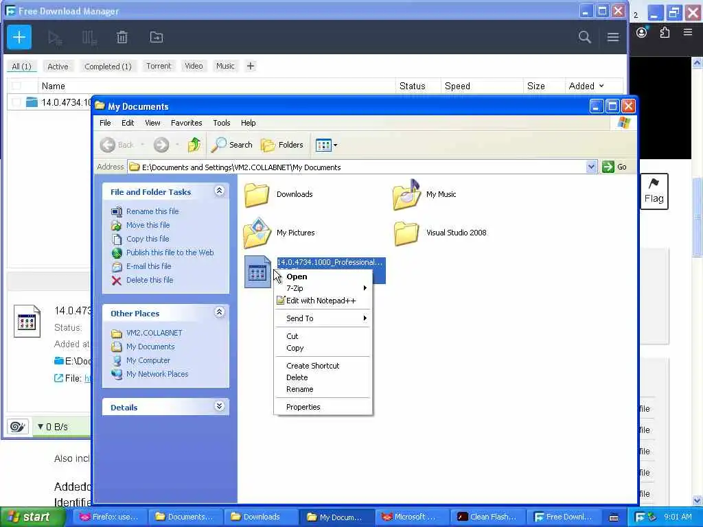Add a new filter tab

[250, 67]
